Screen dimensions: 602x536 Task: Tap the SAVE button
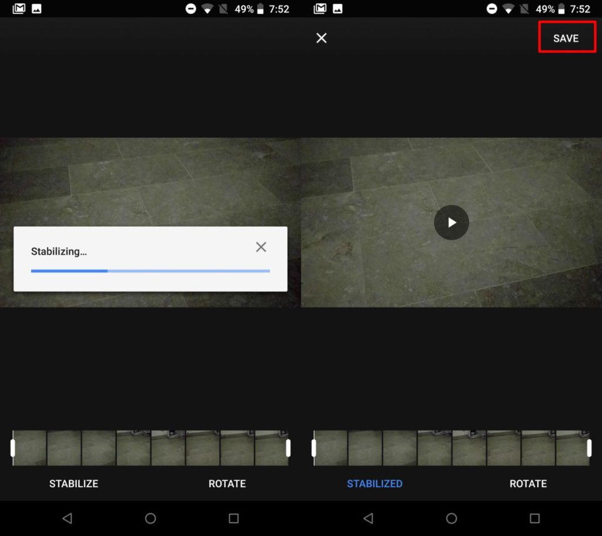[x=566, y=38]
